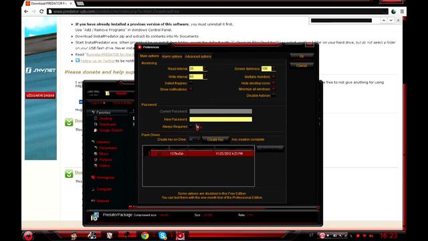Toggle the Show notifications checkbox
Screen dimensions: 428x241
click(x=191, y=89)
